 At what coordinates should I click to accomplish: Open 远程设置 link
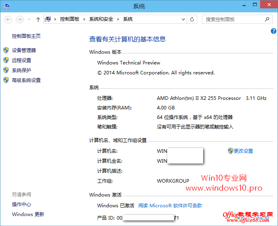click(x=22, y=60)
